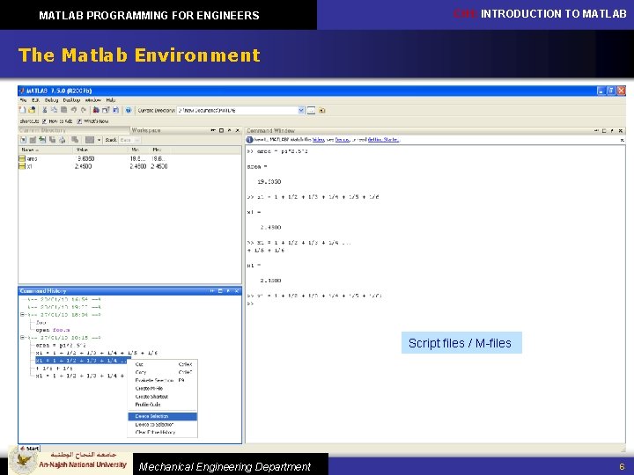Image resolution: width=634 pixels, height=475 pixels.
Task: Choose Create Shortcut from context menu
Action: [163, 397]
